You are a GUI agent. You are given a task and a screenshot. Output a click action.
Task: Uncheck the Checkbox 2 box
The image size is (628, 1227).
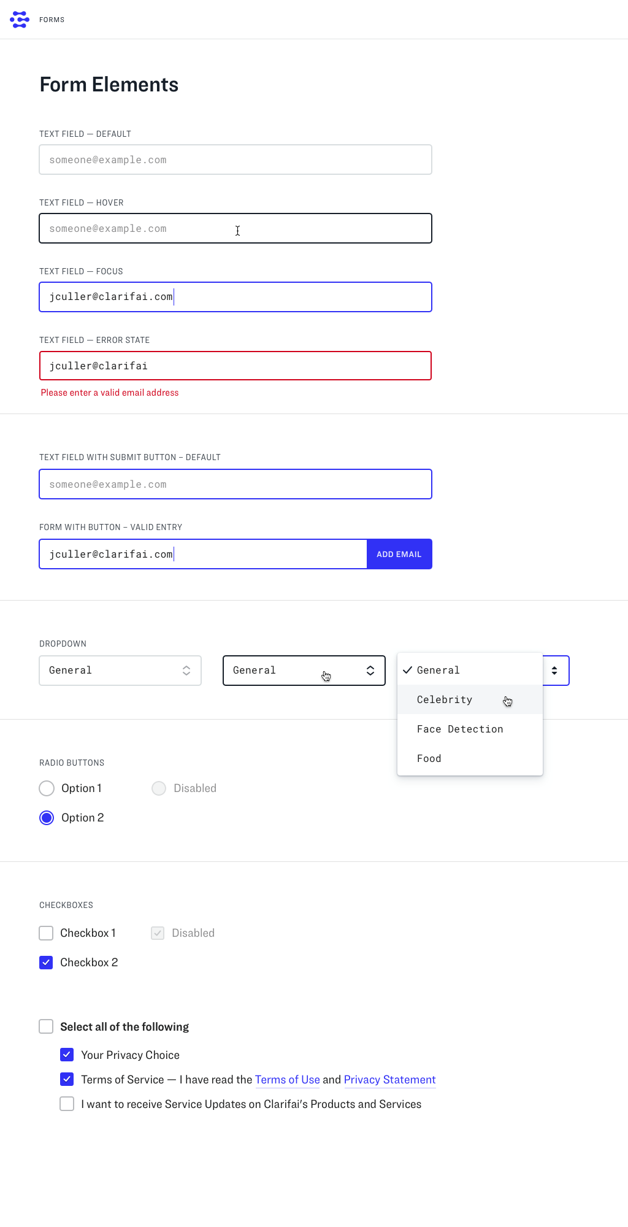point(46,963)
